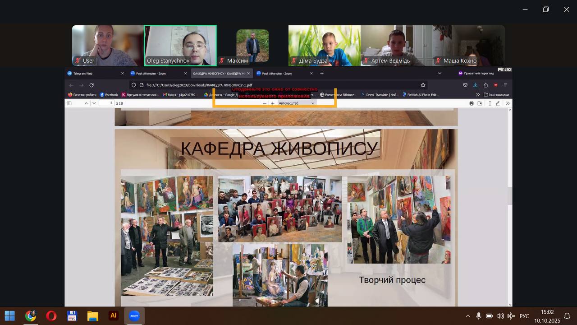577x325 pixels.
Task: Open the volume control in system tray
Action: [x=500, y=316]
